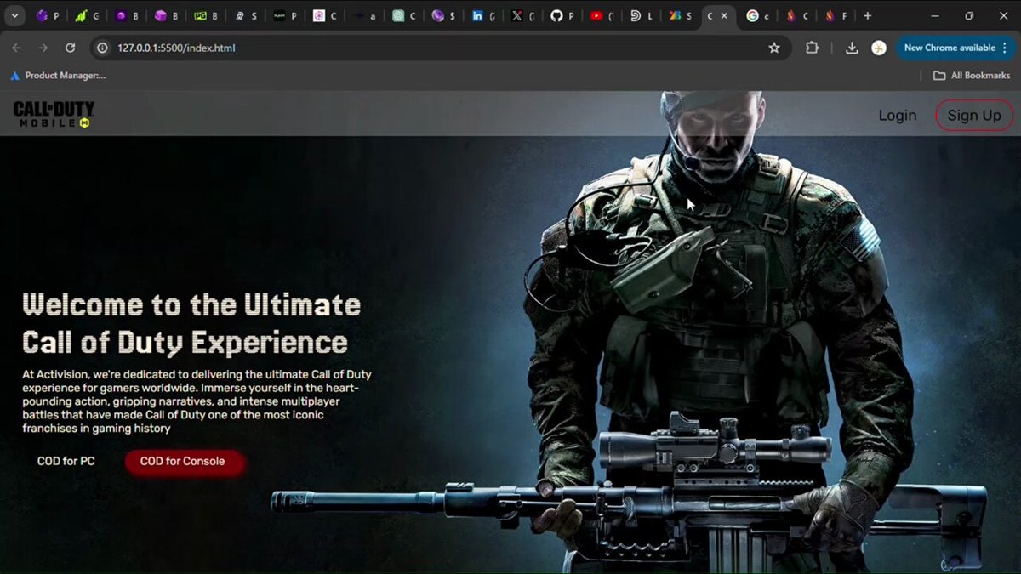Switch to the X (Twitter) tab
The image size is (1021, 574).
[522, 15]
